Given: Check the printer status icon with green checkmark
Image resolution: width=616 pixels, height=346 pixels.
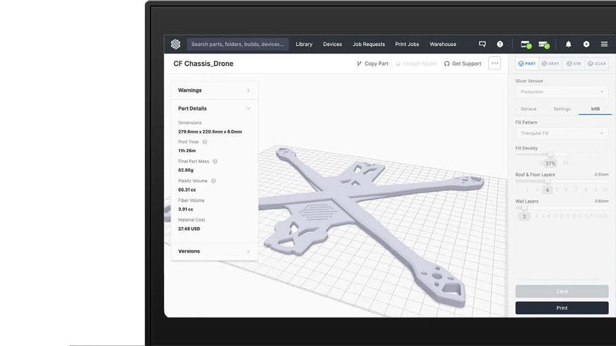Looking at the screenshot, I should [525, 44].
